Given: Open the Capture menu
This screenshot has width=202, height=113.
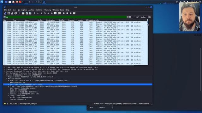Looking at the screenshot, I should click(24, 10).
